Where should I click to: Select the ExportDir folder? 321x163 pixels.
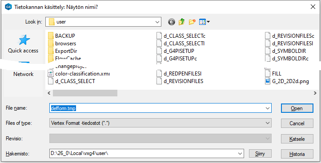63,51
